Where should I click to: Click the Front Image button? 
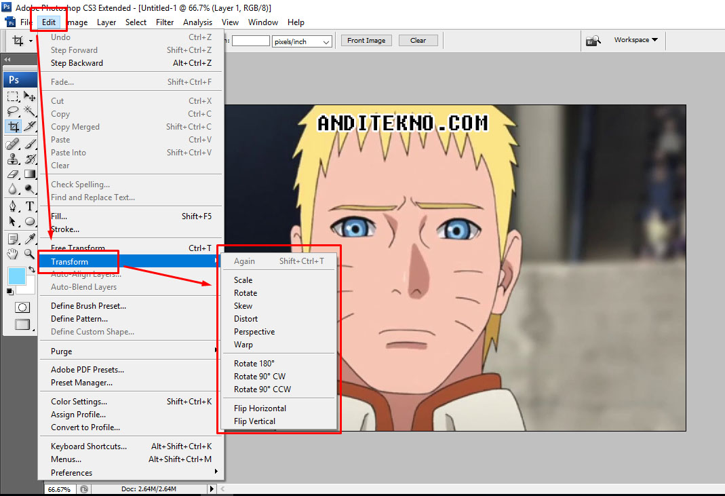(x=366, y=40)
